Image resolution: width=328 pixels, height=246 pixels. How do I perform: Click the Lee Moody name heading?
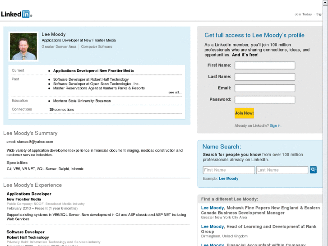point(54,34)
